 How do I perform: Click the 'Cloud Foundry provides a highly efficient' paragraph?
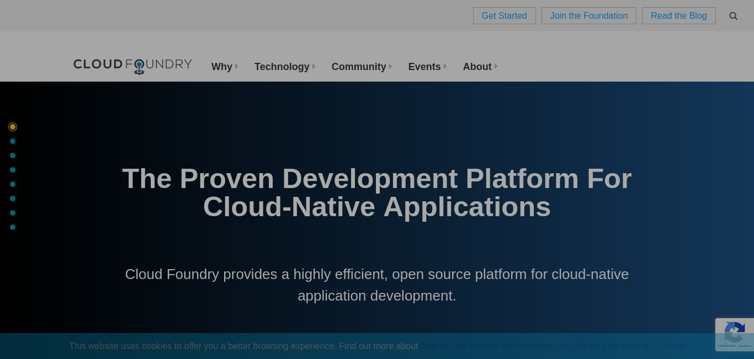(377, 285)
